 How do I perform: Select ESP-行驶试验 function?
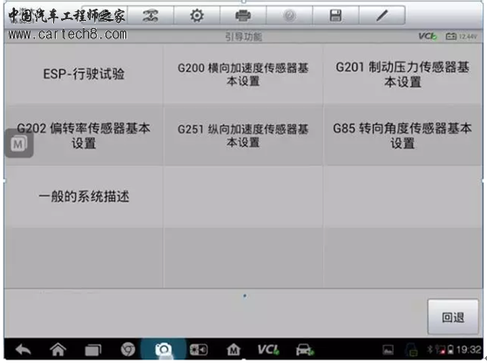click(x=84, y=74)
